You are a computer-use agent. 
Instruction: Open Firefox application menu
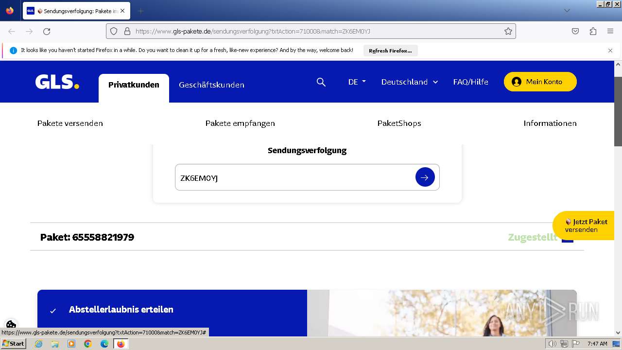coord(610,31)
